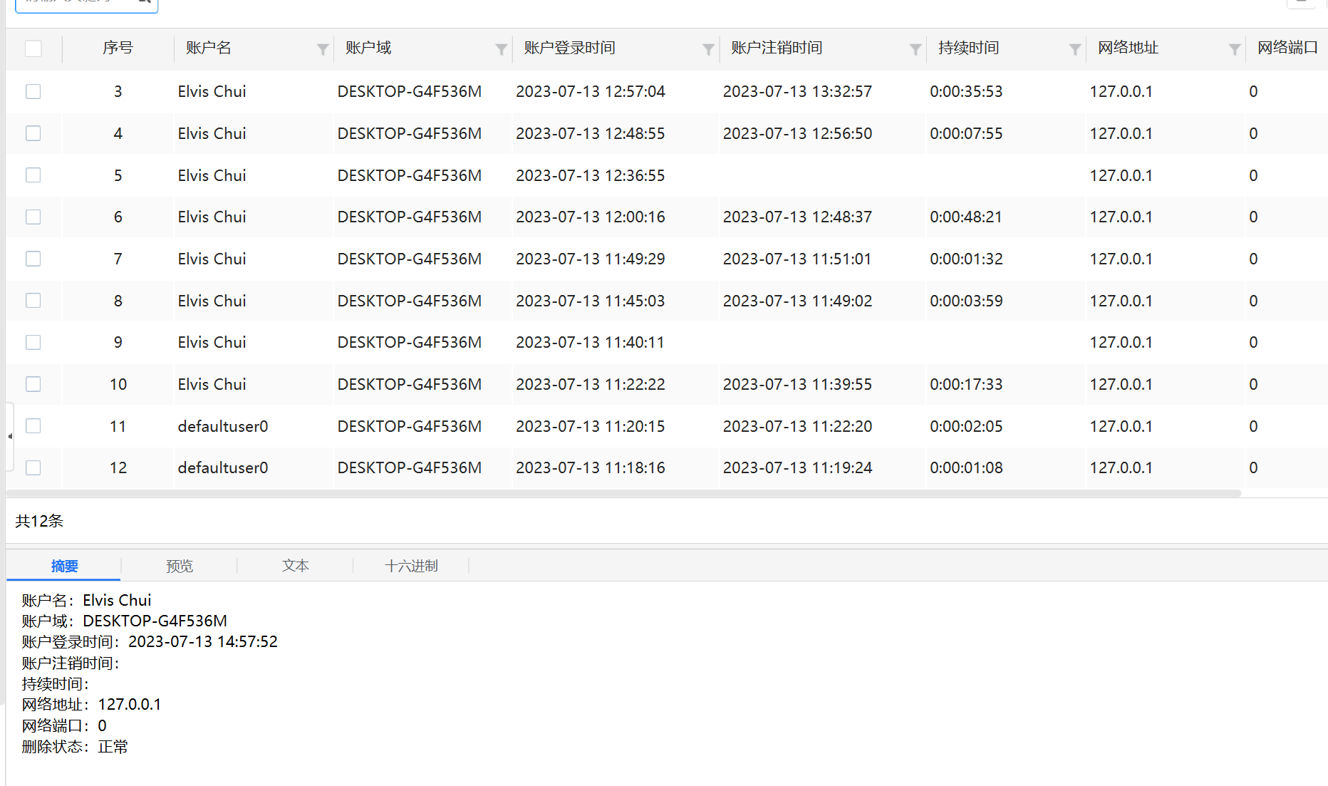Check the checkbox for row 7
The width and height of the screenshot is (1328, 786).
point(33,259)
